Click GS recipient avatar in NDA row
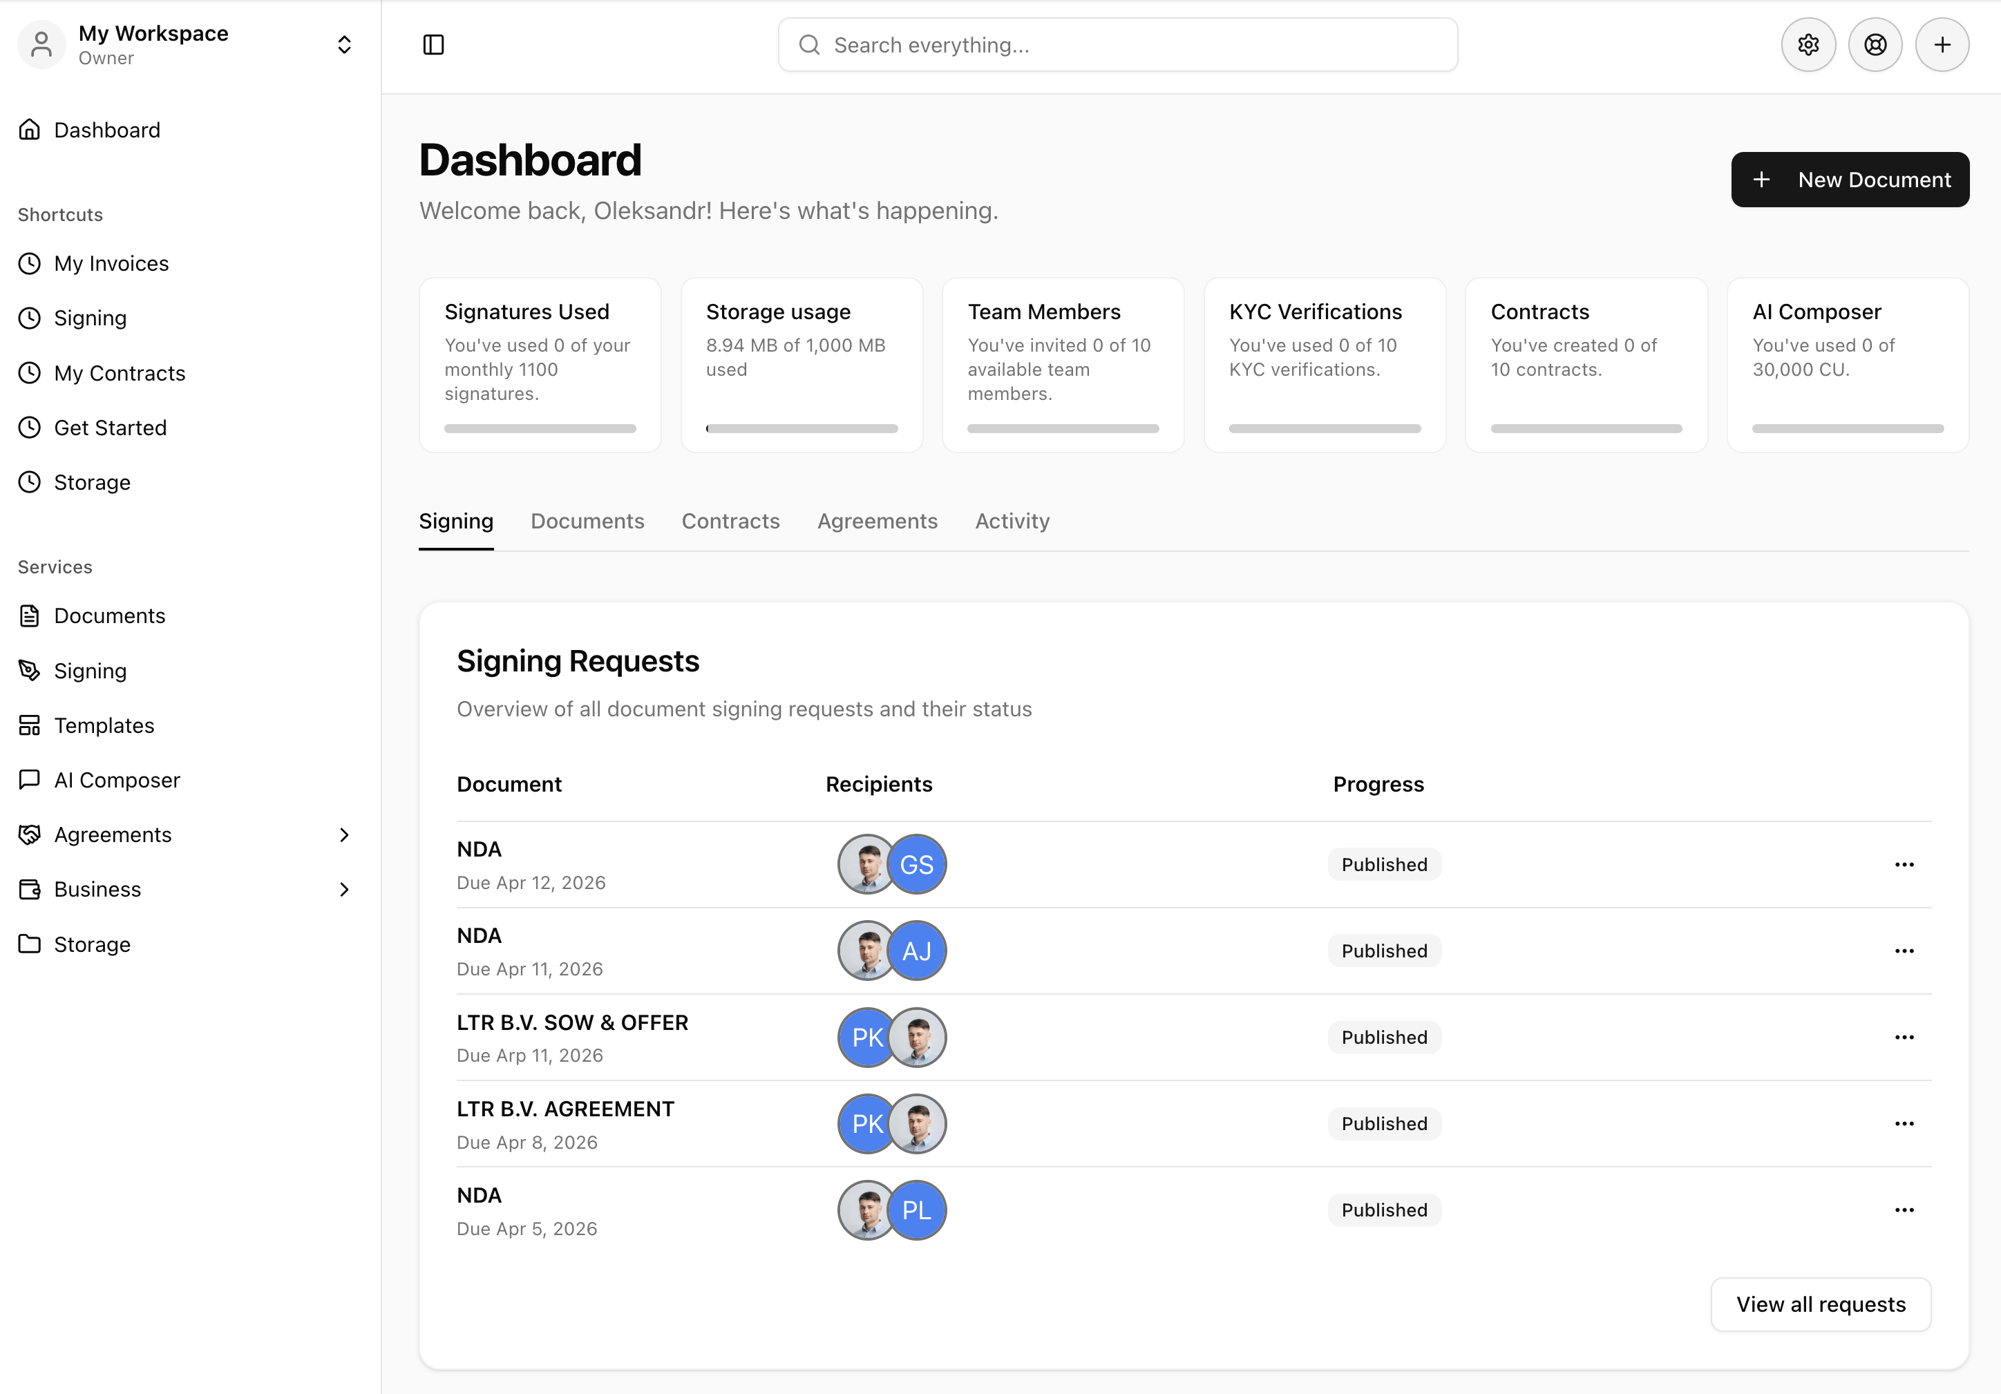The height and width of the screenshot is (1394, 2001). click(x=917, y=864)
